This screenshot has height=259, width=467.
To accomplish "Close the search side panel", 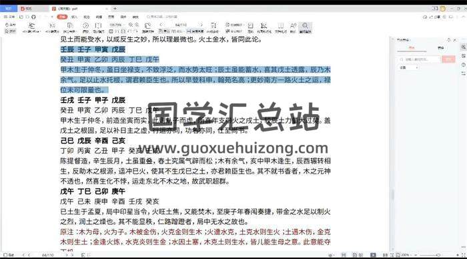I will pos(455,39).
